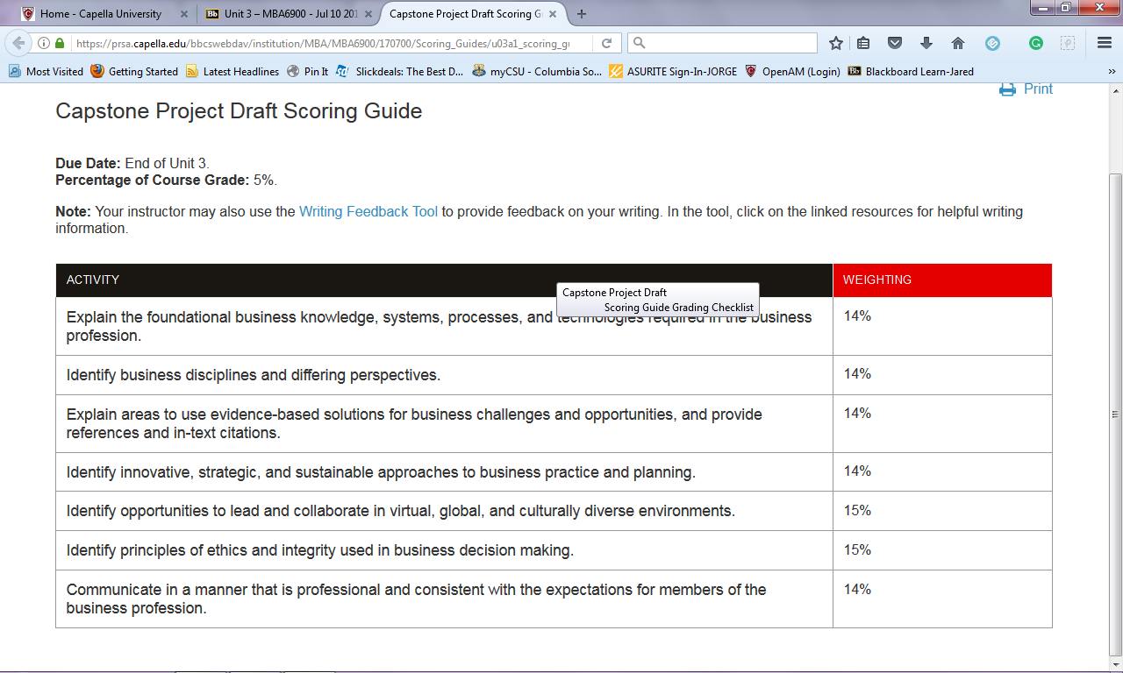Show site information icon in address bar
The width and height of the screenshot is (1123, 673).
click(44, 43)
